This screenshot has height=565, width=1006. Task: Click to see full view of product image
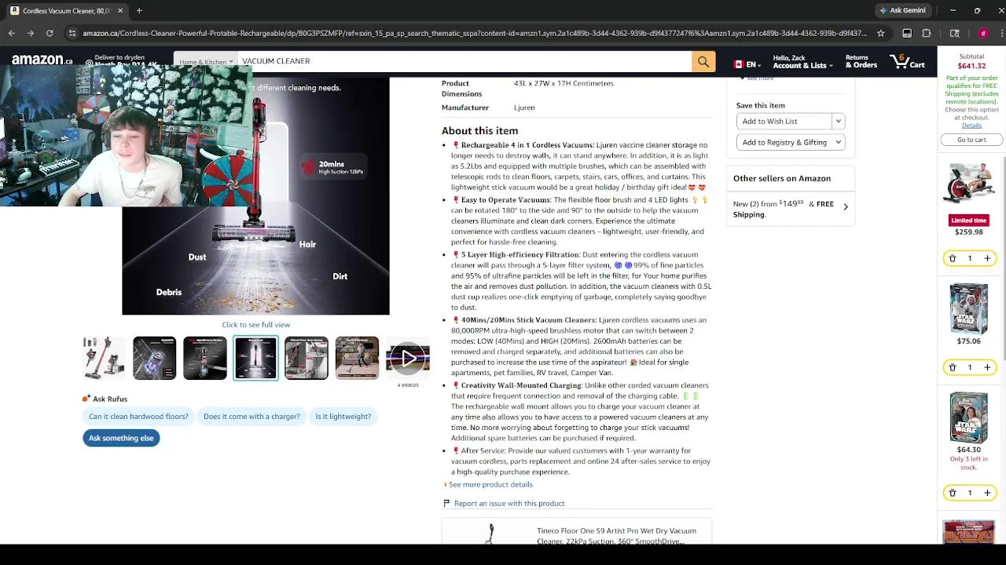(x=255, y=324)
